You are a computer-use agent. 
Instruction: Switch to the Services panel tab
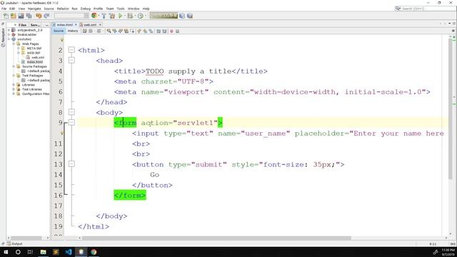pos(35,25)
